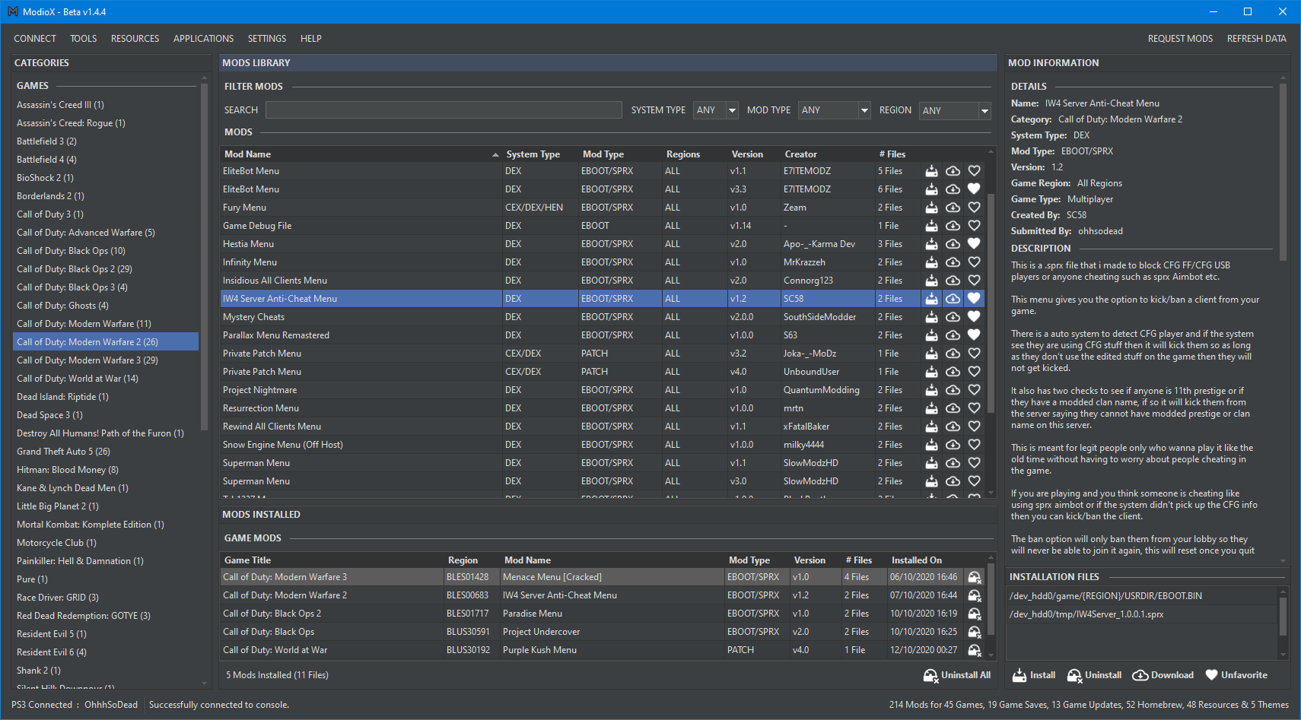
Task: Click REQUEST MODS button
Action: [1180, 39]
